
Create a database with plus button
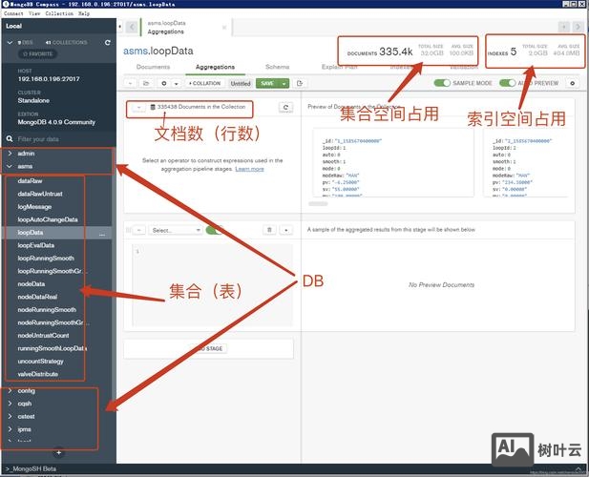(x=58, y=452)
